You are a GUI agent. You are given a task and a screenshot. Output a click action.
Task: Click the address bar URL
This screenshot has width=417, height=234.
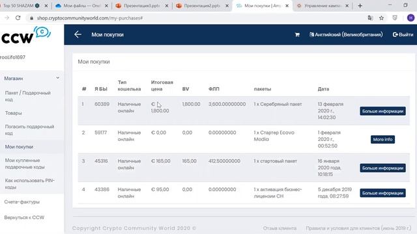[90, 18]
